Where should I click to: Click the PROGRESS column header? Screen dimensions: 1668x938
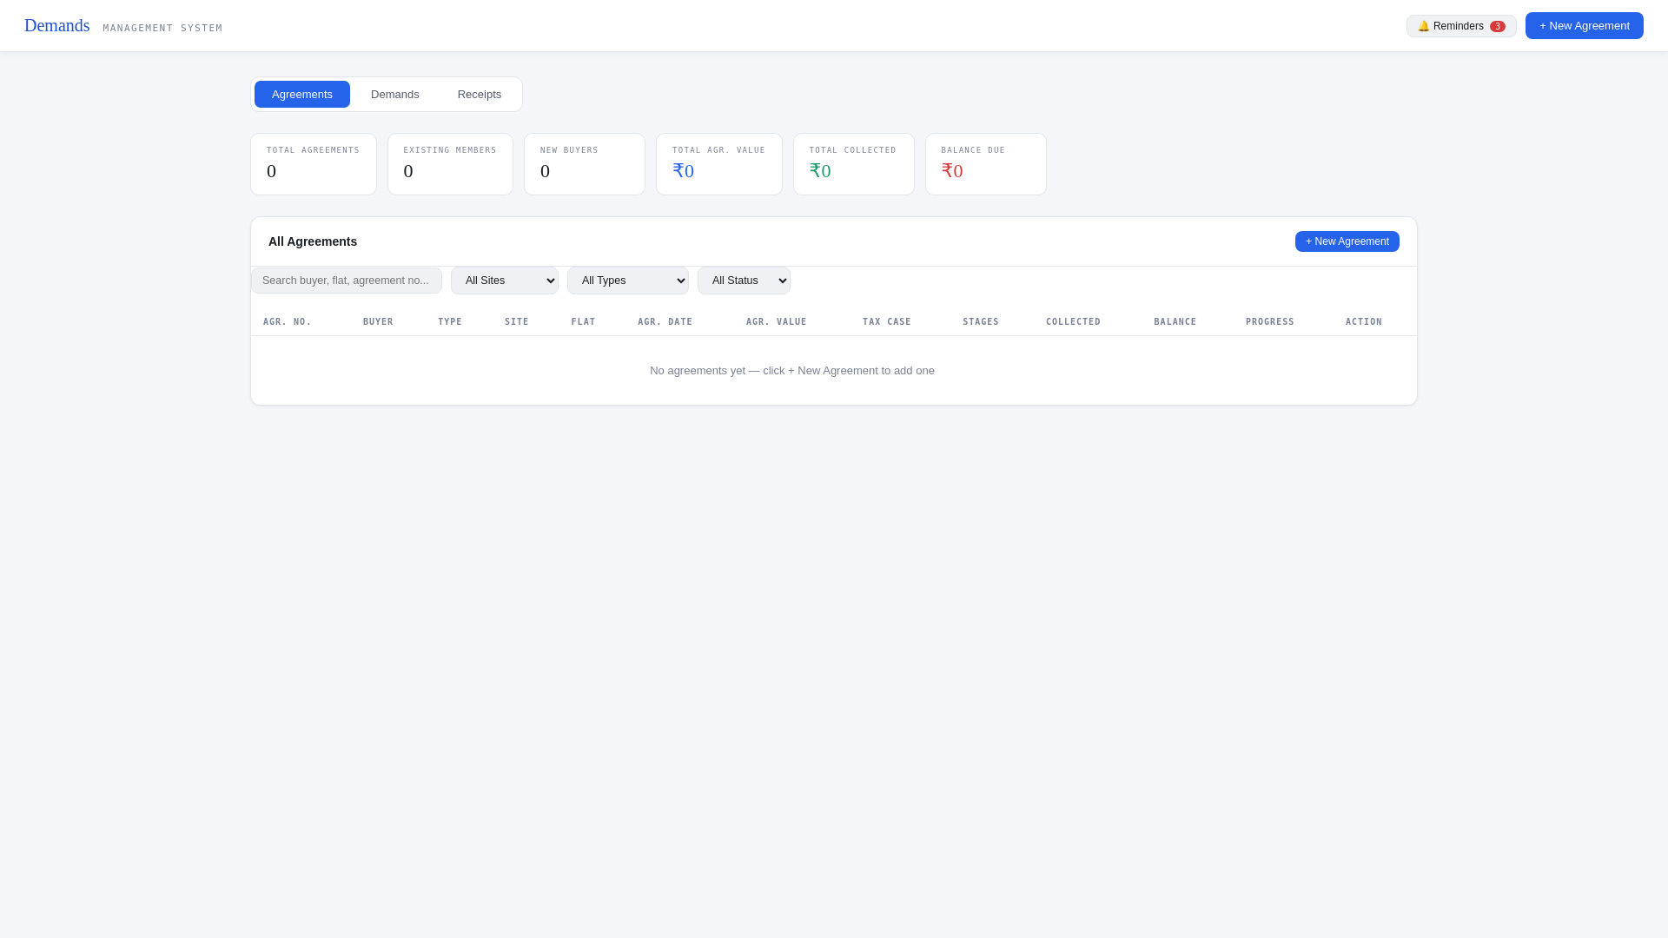click(1270, 322)
